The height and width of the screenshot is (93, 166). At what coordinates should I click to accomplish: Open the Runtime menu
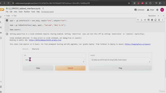click(27, 12)
